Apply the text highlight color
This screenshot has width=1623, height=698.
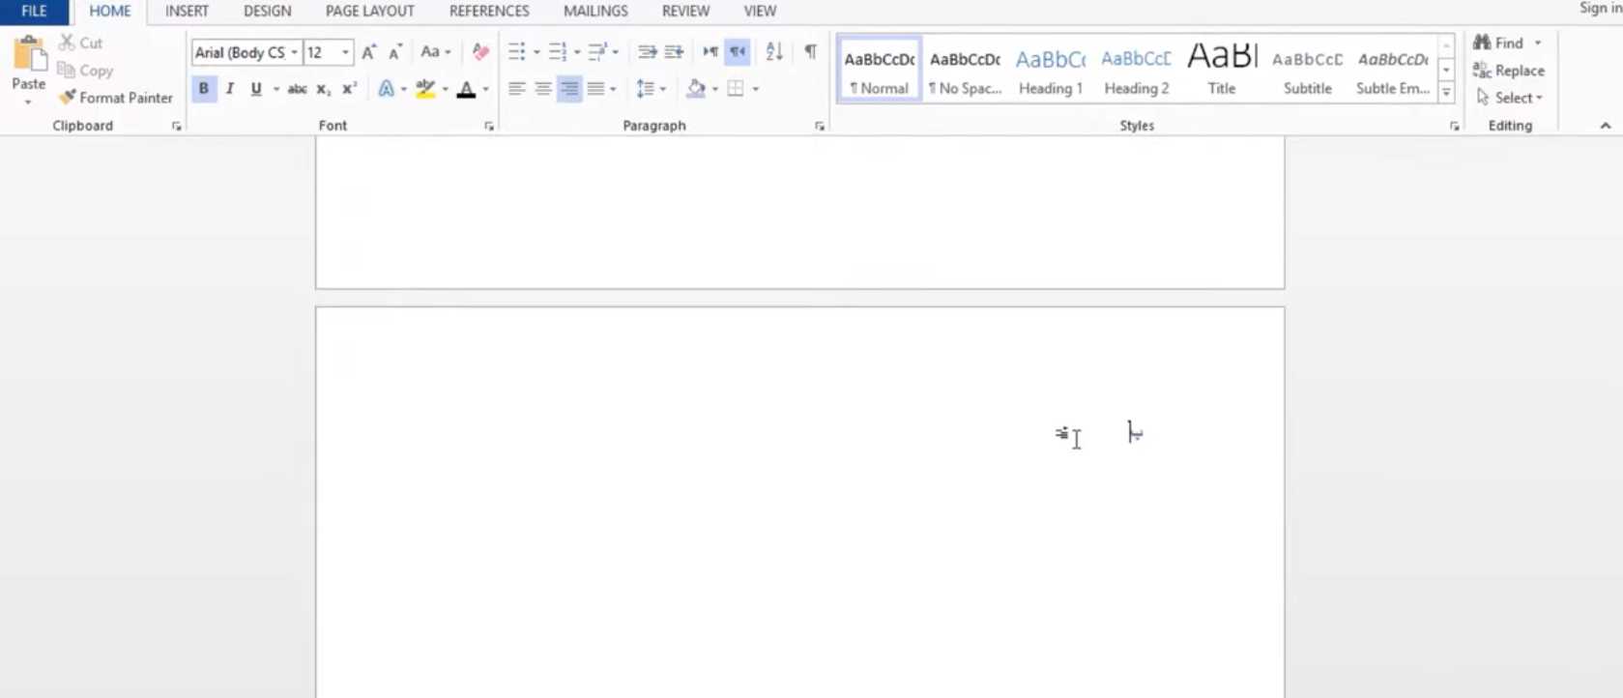(x=425, y=89)
